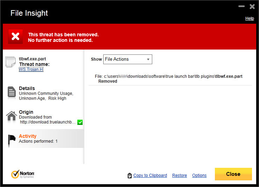Click the clipboard icon near Copy link
This screenshot has height=187, width=259.
click(x=129, y=175)
